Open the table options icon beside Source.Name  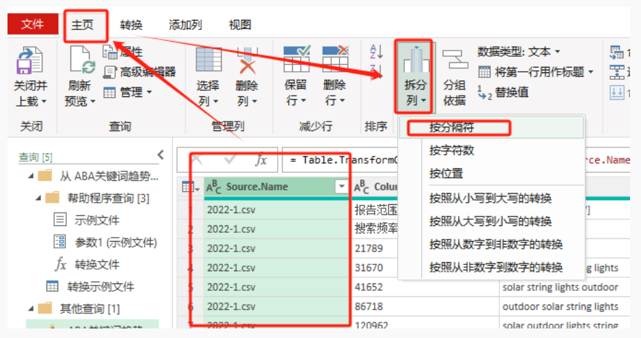click(190, 187)
